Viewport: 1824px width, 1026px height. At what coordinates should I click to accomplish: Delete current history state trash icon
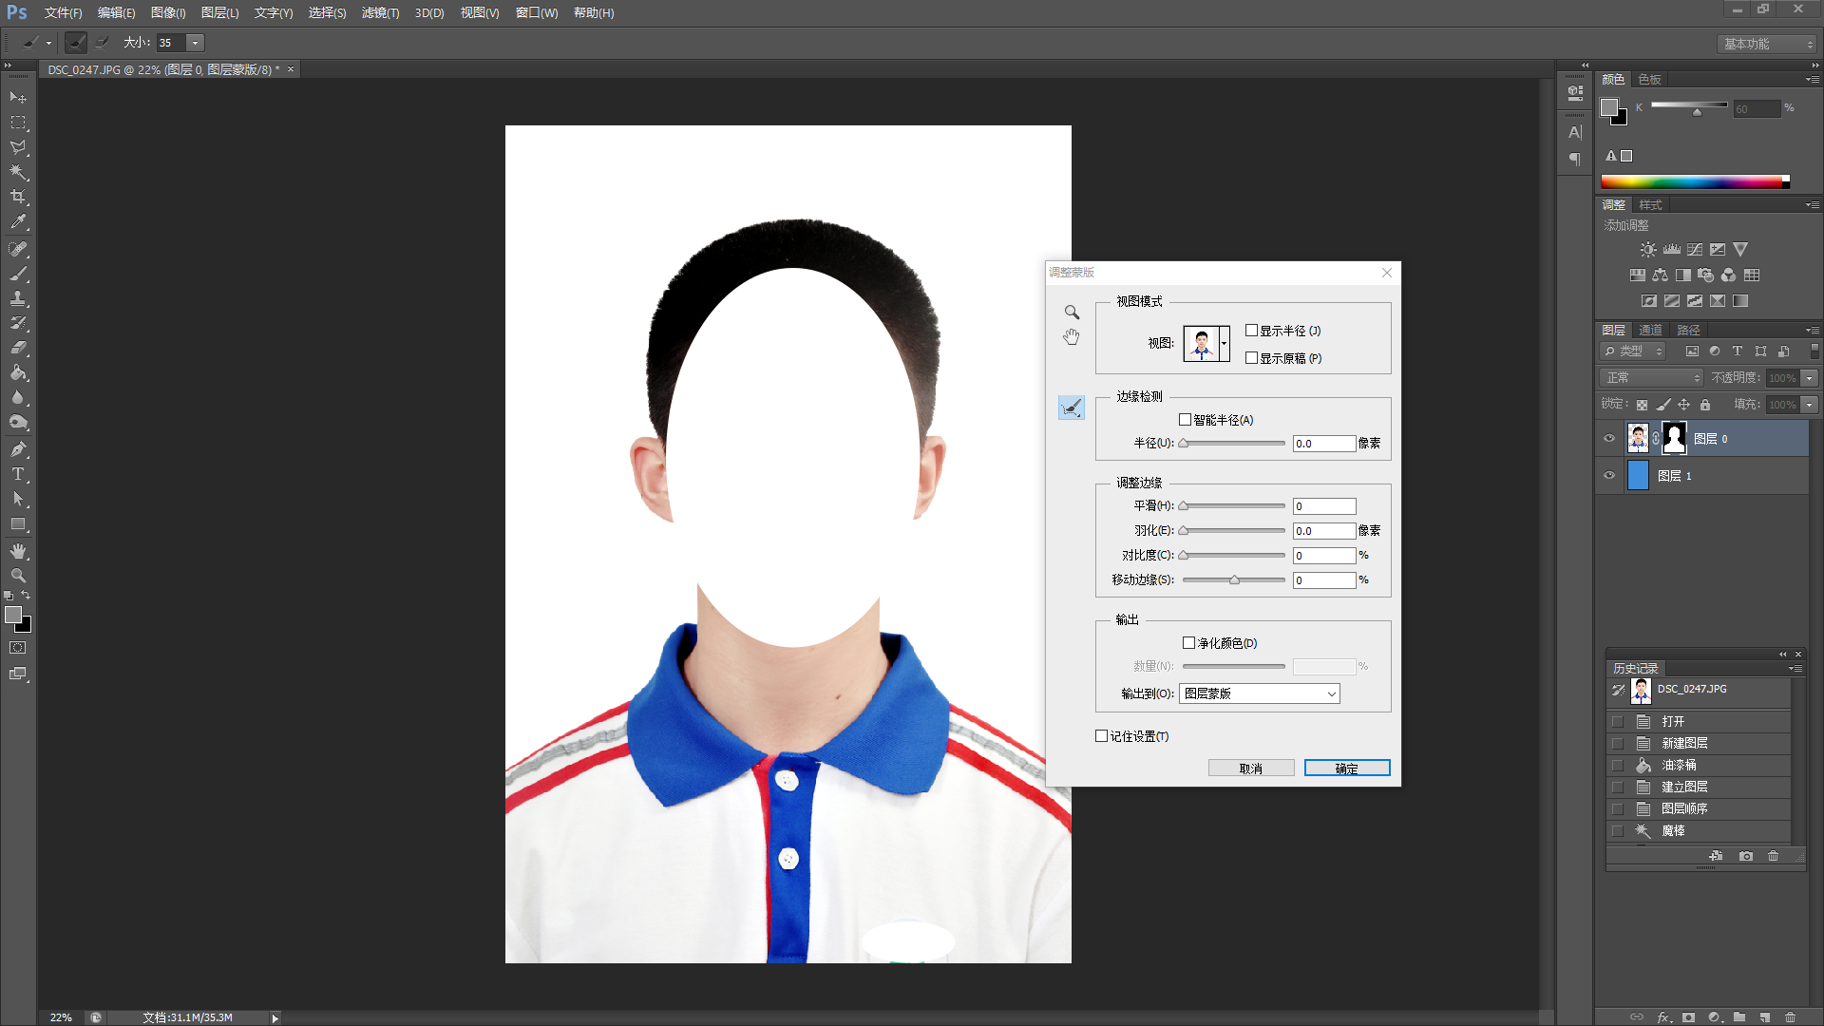(1773, 856)
